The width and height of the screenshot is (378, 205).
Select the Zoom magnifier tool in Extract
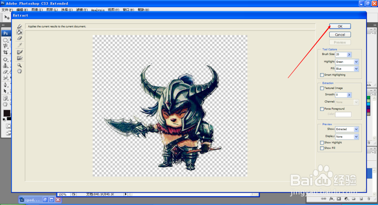coord(20,65)
